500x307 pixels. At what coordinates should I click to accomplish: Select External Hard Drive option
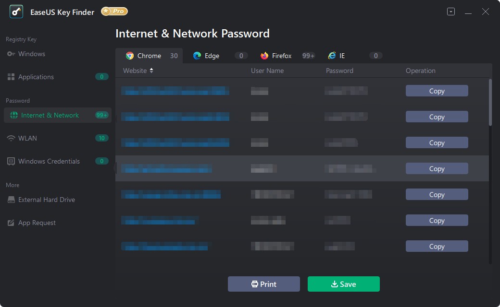pos(46,200)
